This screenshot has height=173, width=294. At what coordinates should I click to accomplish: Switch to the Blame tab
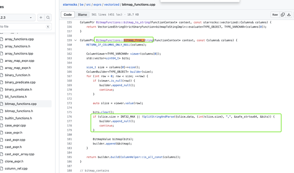[83, 14]
